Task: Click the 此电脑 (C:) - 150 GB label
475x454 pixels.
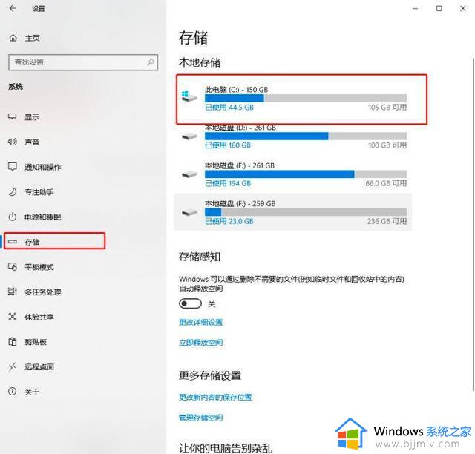Action: pyautogui.click(x=237, y=90)
